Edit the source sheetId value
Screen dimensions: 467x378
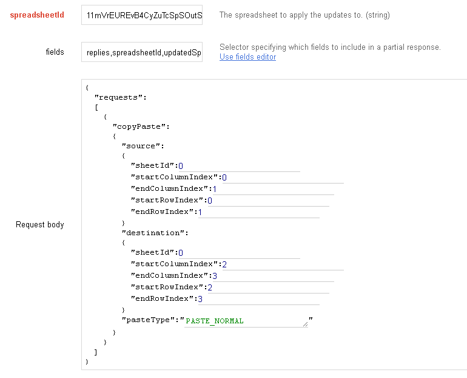[x=239, y=166]
